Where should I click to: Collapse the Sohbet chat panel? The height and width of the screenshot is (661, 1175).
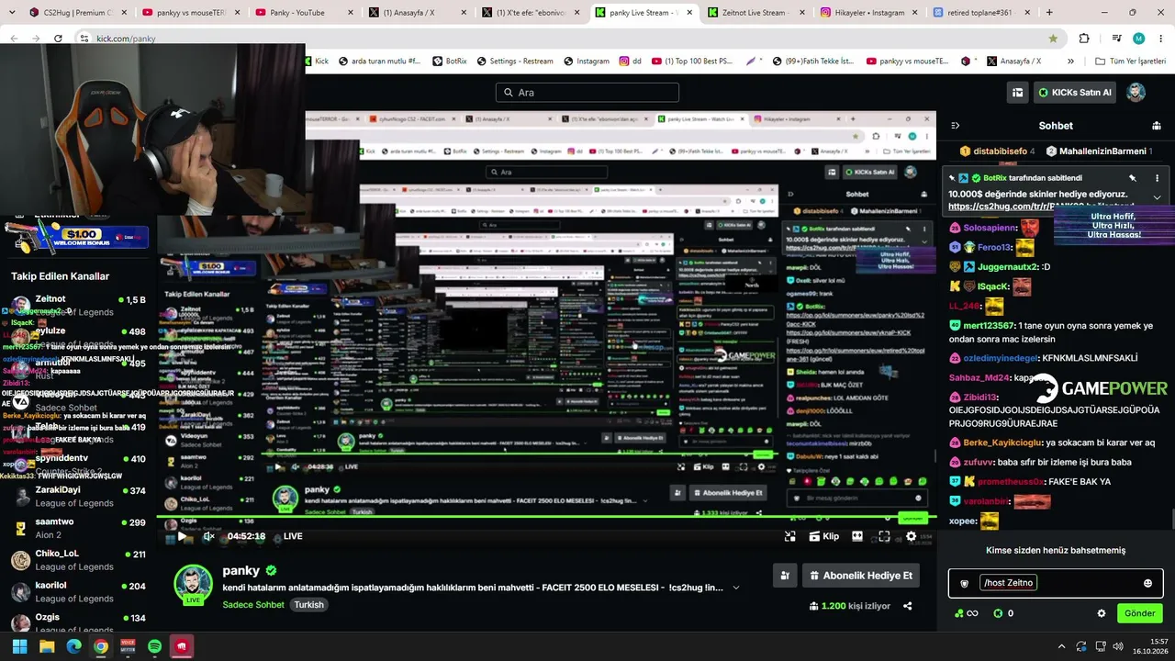pos(955,126)
